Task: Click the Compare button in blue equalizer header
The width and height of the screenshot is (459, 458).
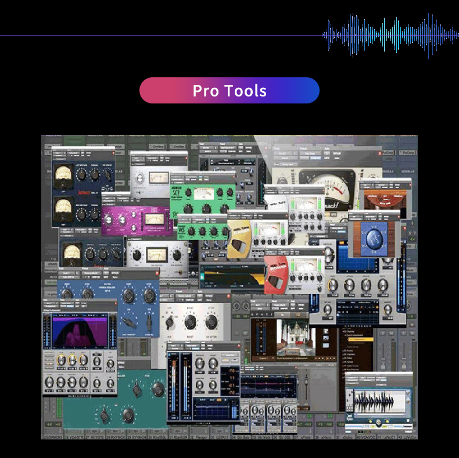Action: click(95, 277)
